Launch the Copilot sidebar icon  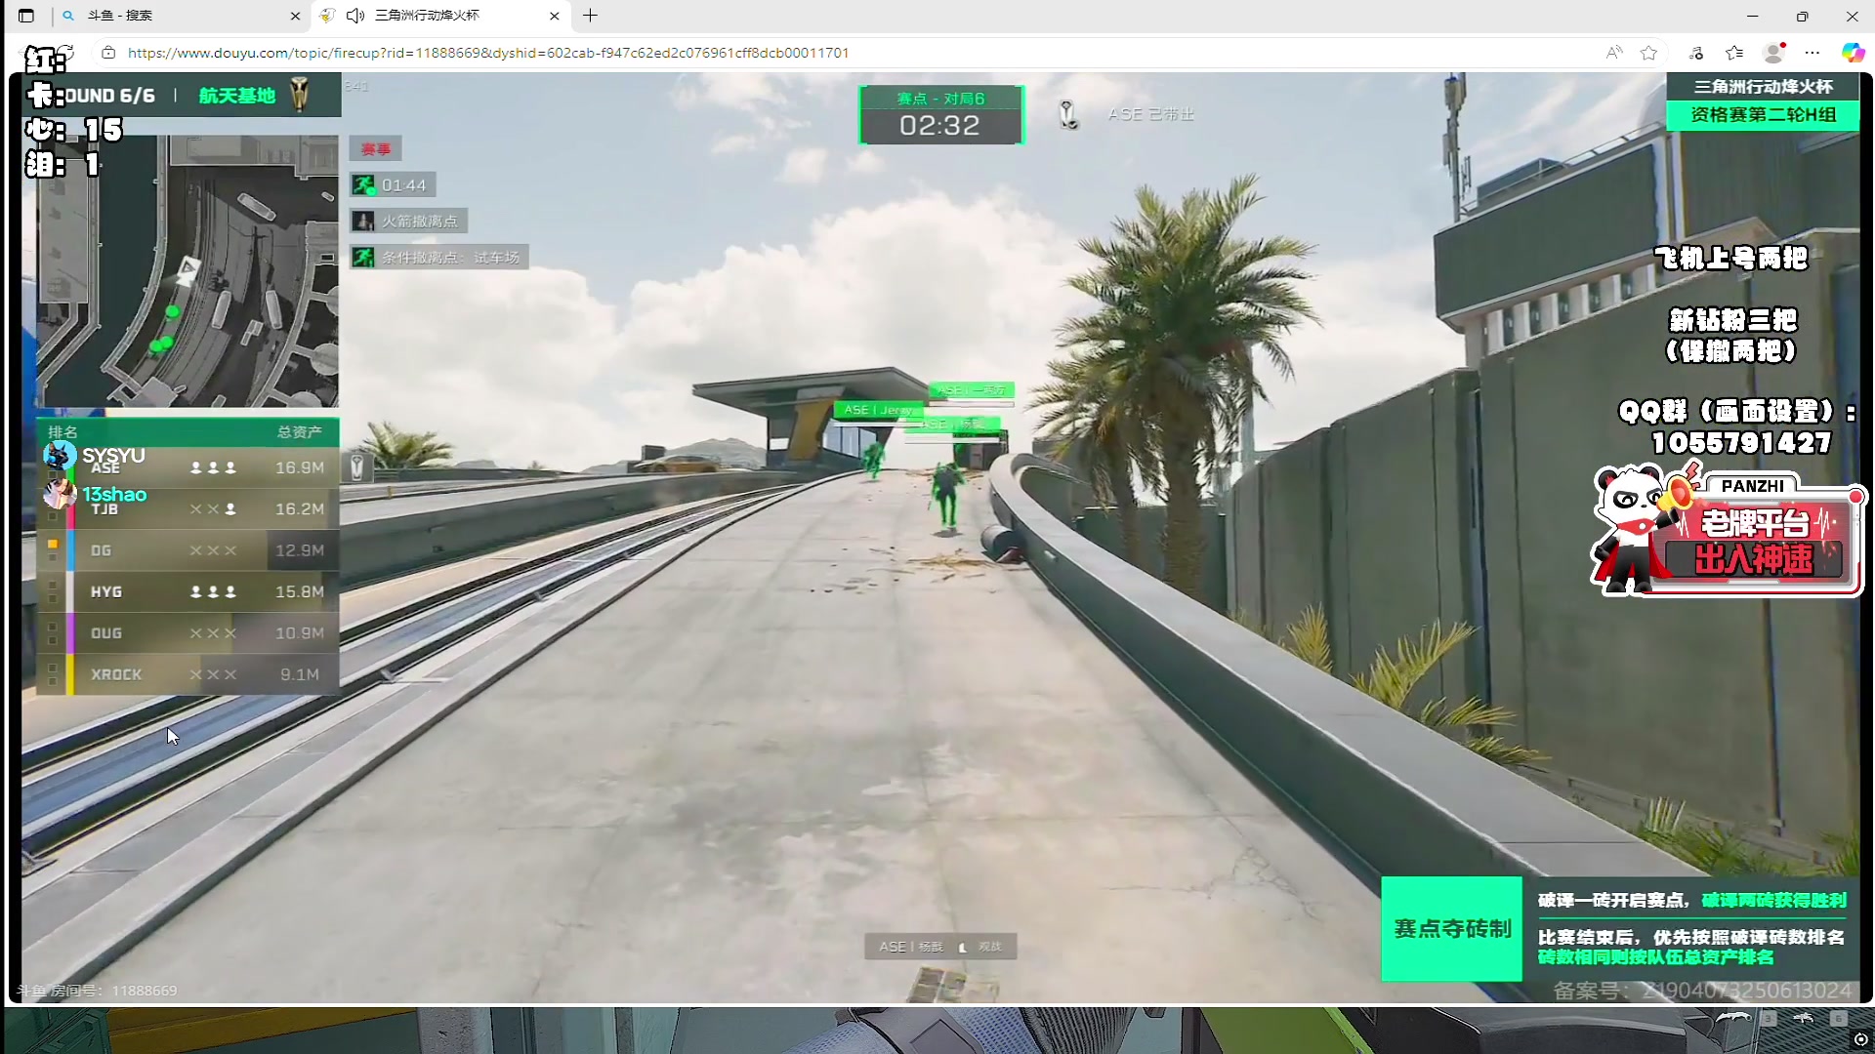pyautogui.click(x=1853, y=53)
